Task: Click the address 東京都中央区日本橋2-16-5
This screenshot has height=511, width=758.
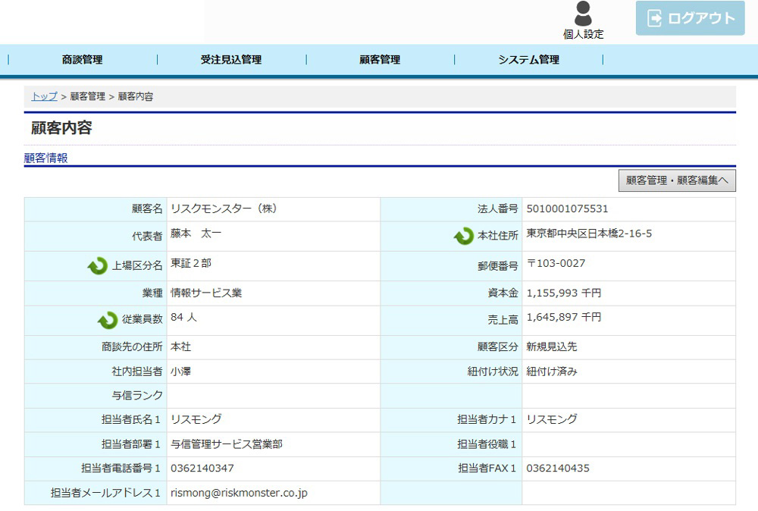Action: (x=589, y=234)
